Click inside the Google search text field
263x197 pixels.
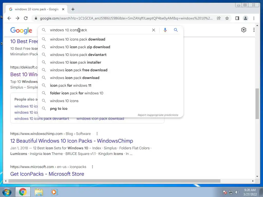click(x=99, y=30)
